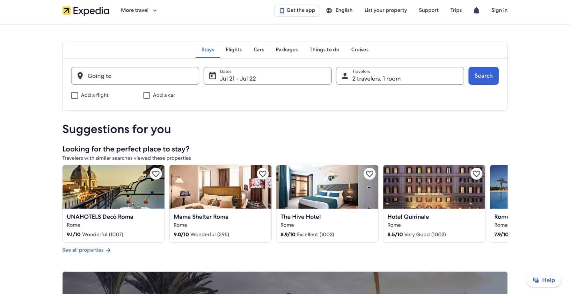Click the person icon in Travelers field
This screenshot has width=570, height=294.
pos(345,76)
